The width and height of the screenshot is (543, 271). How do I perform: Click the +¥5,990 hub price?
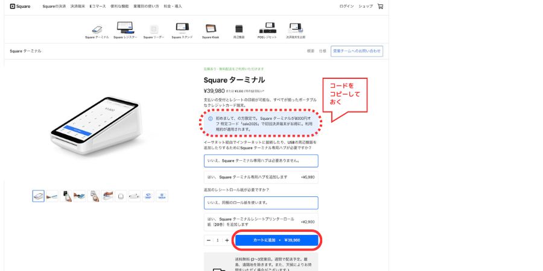coord(308,177)
